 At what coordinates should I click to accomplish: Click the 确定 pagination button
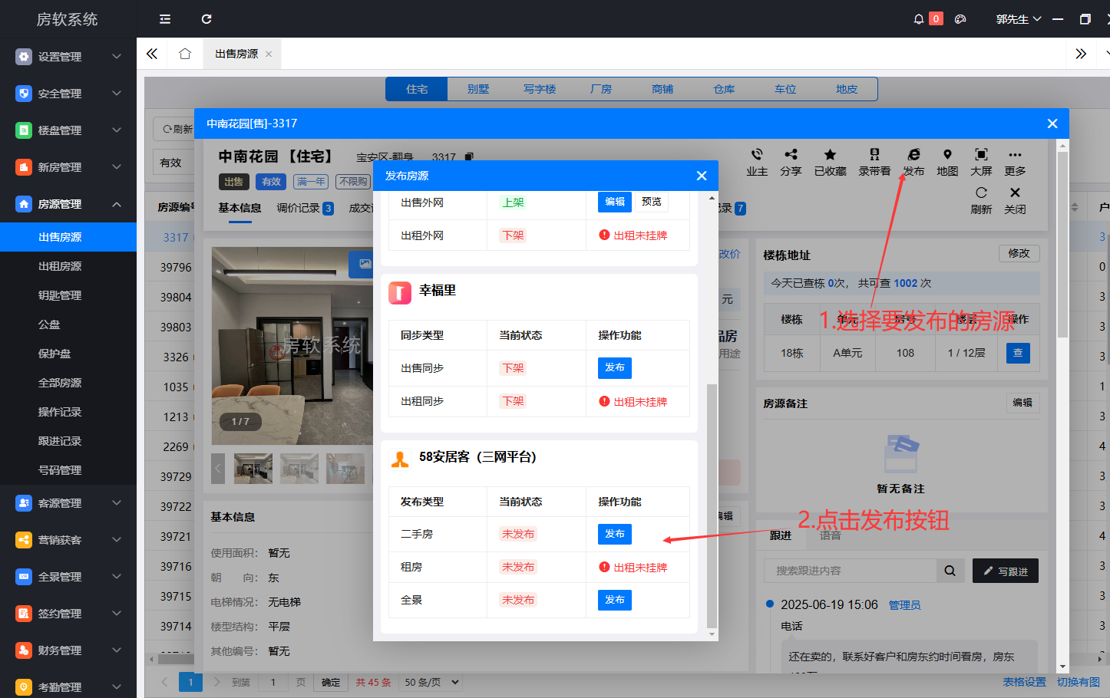331,682
